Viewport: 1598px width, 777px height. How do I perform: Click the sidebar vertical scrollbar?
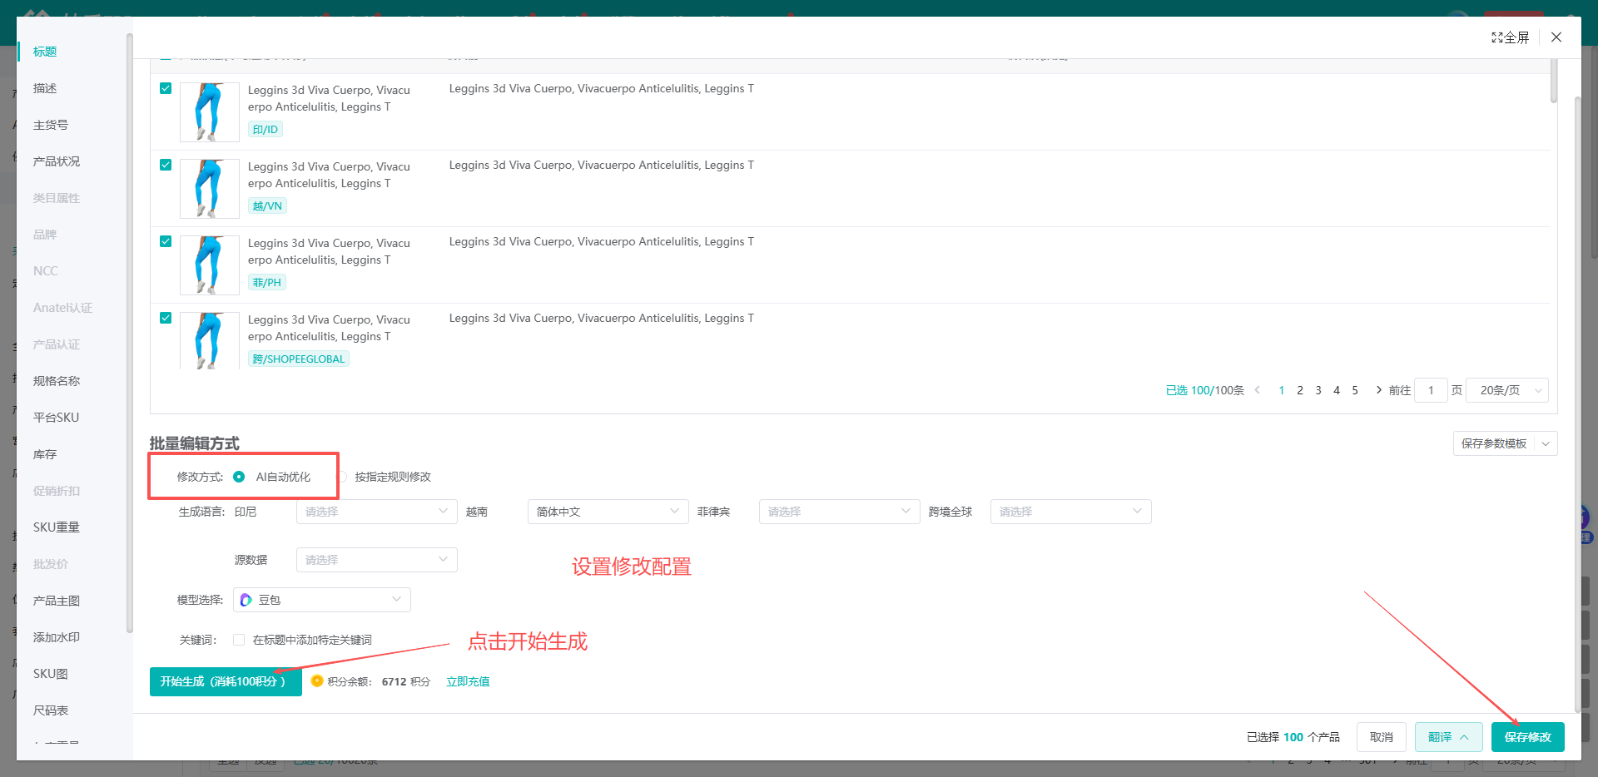[x=129, y=333]
